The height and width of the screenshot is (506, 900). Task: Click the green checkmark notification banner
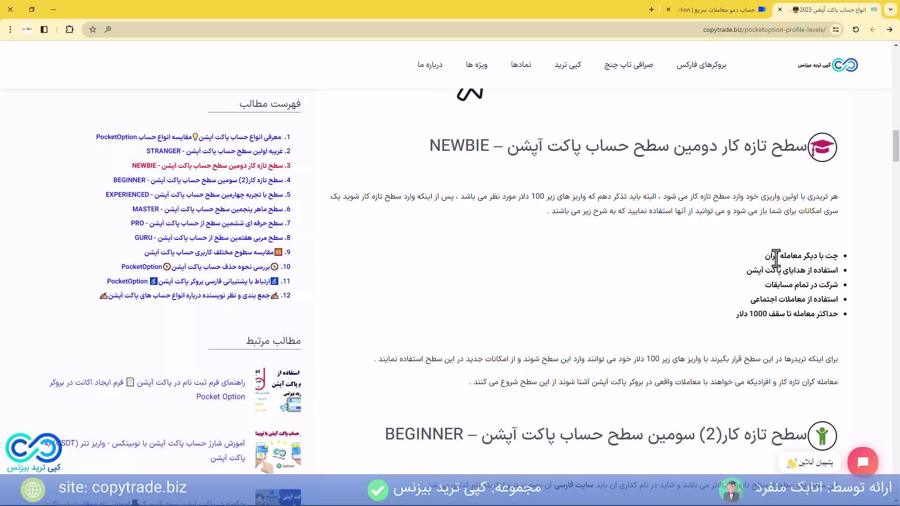click(378, 489)
